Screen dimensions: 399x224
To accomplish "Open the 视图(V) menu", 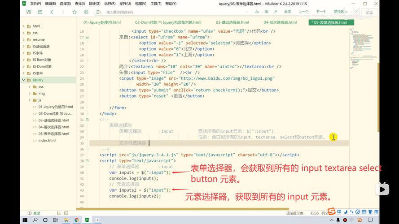I will coord(140,4).
